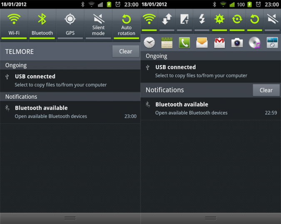Image resolution: width=281 pixels, height=224 pixels.
Task: Clear notifications in the right panel
Action: [266, 90]
